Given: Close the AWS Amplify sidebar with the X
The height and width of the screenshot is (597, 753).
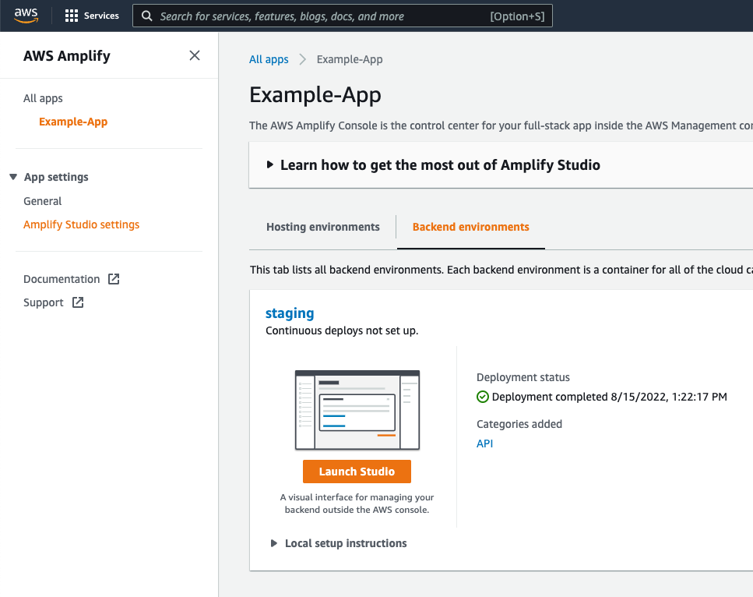Looking at the screenshot, I should pyautogui.click(x=194, y=55).
